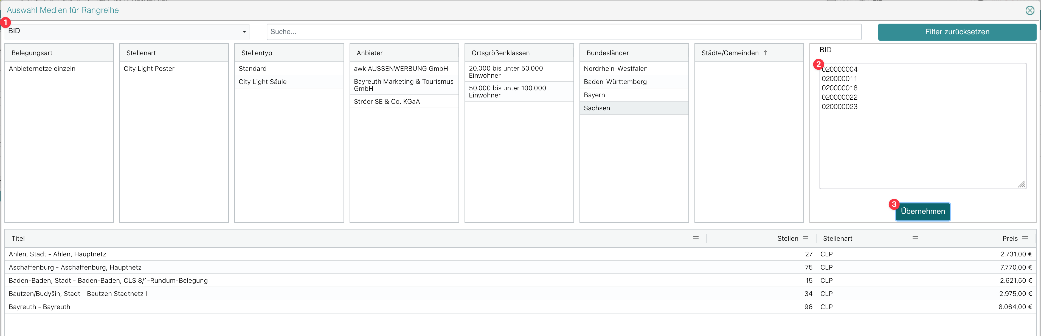This screenshot has height=336, width=1041.
Task: Open the BID filter type dropdown
Action: 127,32
